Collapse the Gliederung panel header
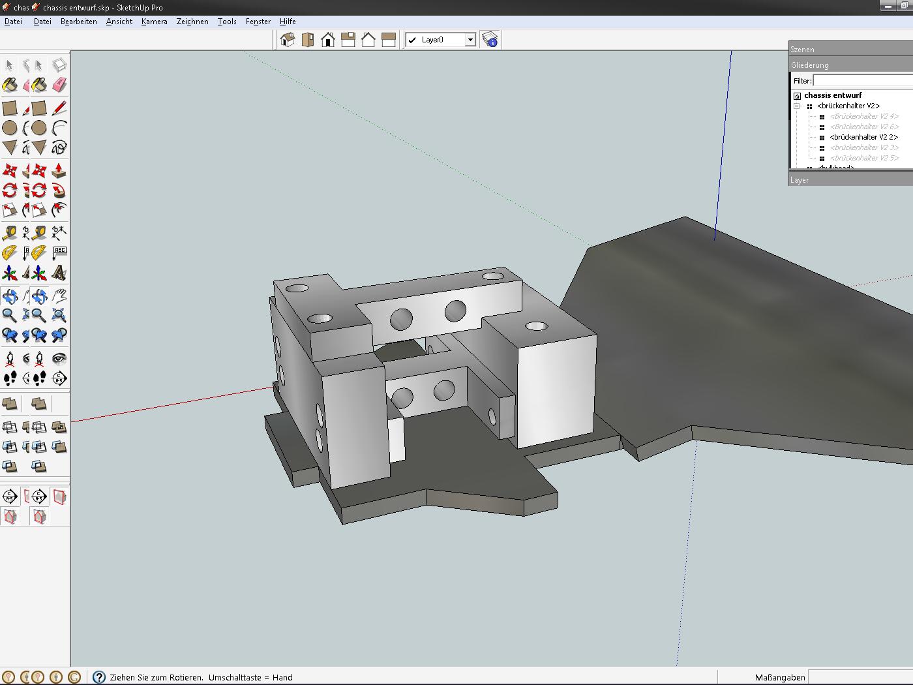This screenshot has width=913, height=685. [851, 65]
